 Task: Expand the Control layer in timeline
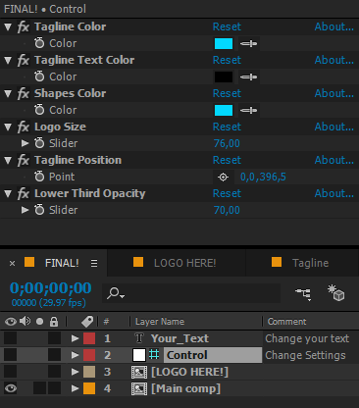click(75, 355)
